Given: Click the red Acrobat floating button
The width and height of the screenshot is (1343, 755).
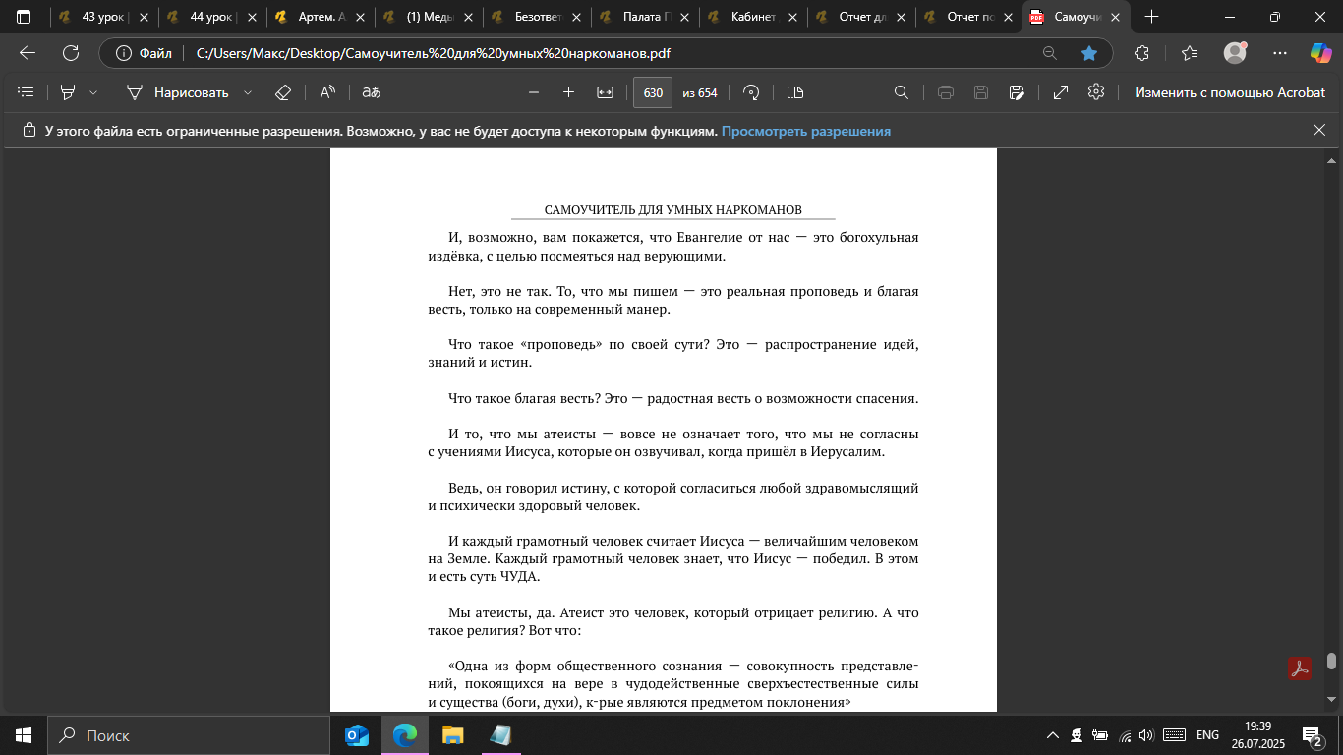Looking at the screenshot, I should (x=1301, y=668).
